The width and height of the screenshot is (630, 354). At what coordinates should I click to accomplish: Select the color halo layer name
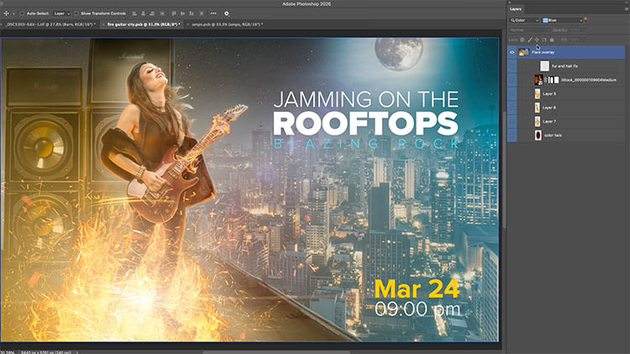coord(553,135)
